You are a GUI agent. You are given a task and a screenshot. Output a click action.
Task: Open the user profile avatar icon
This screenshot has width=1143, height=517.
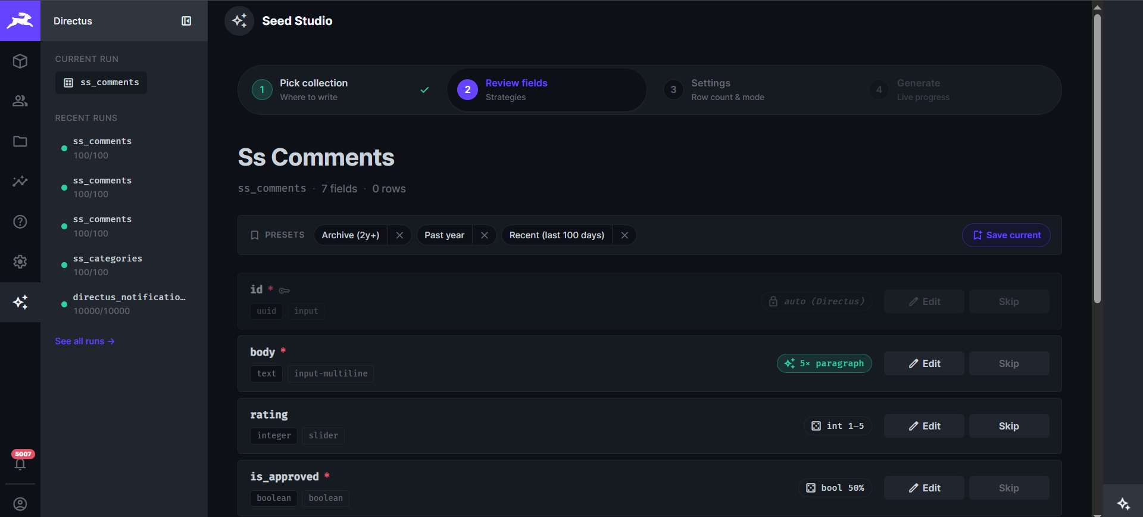pos(20,504)
